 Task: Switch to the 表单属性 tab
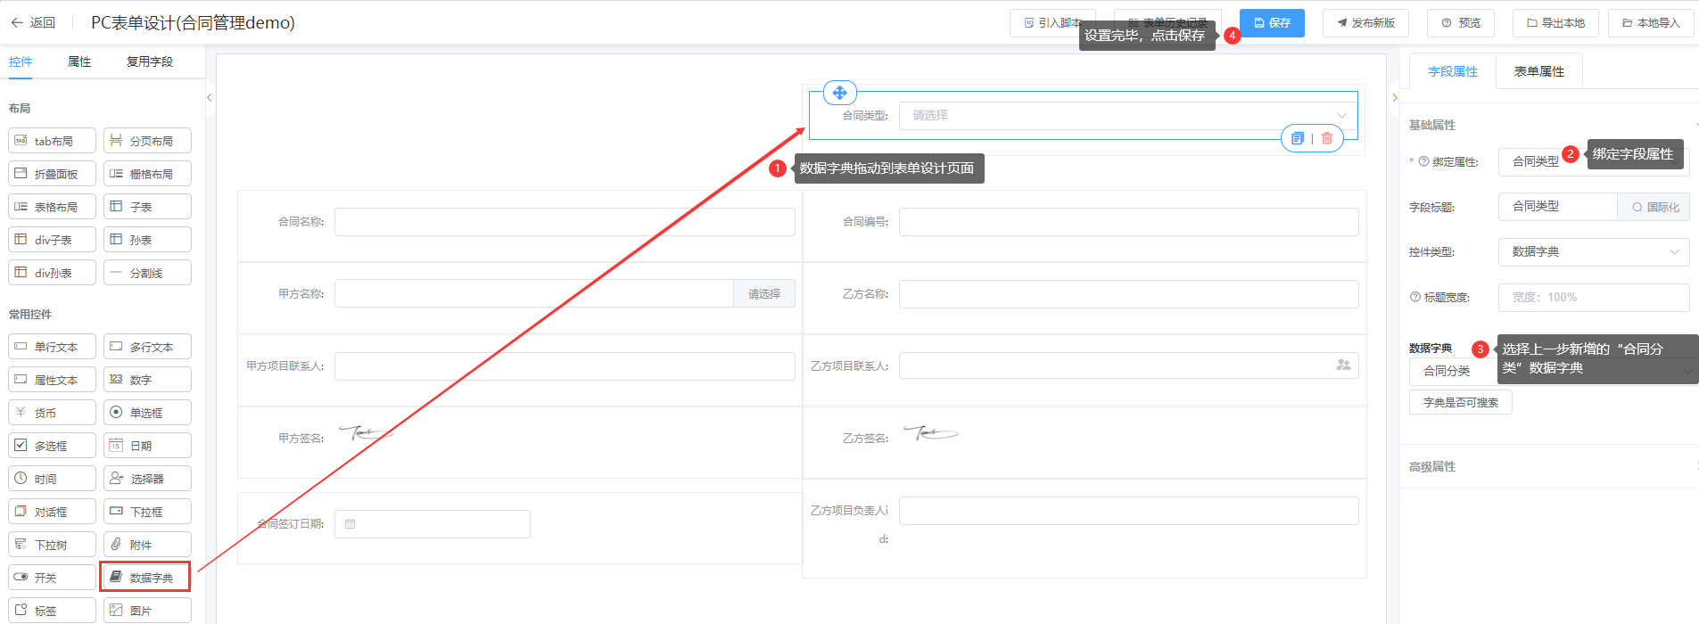(1539, 71)
